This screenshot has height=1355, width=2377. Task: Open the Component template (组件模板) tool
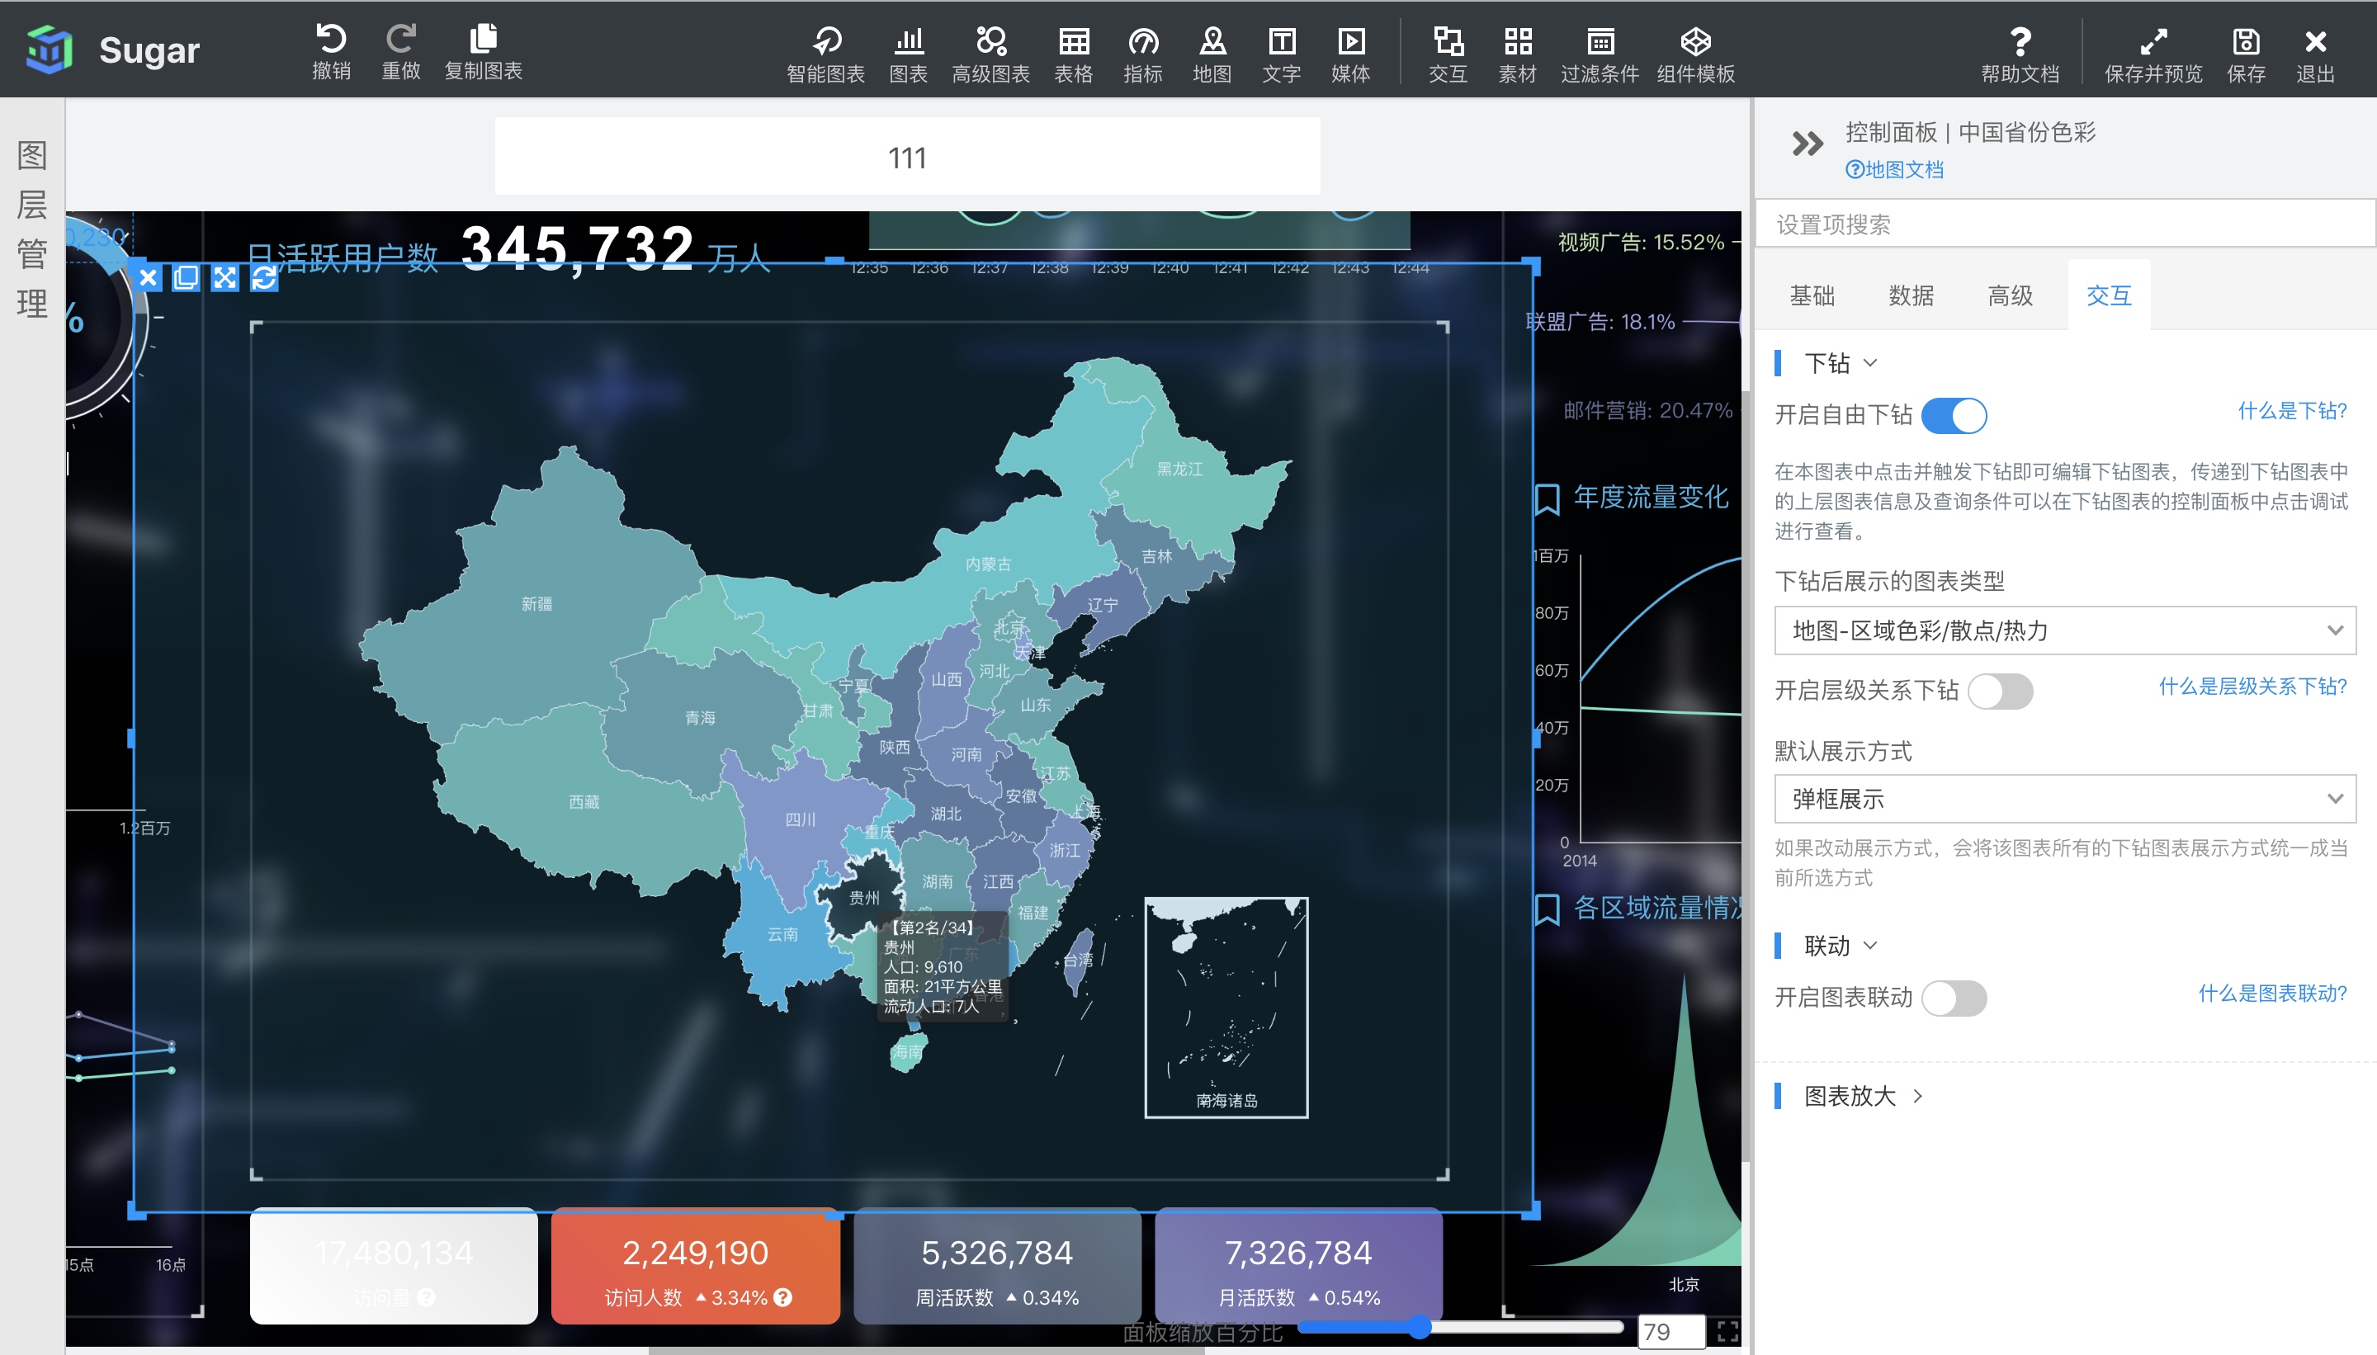(x=1696, y=54)
